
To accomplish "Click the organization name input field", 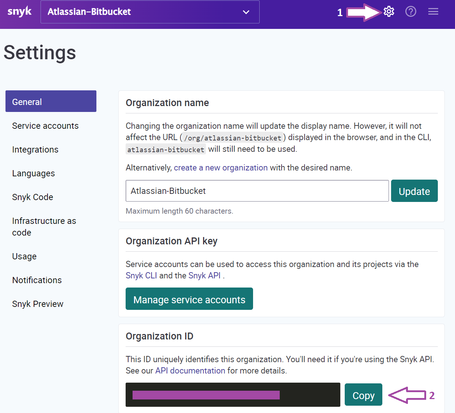I will coord(257,191).
